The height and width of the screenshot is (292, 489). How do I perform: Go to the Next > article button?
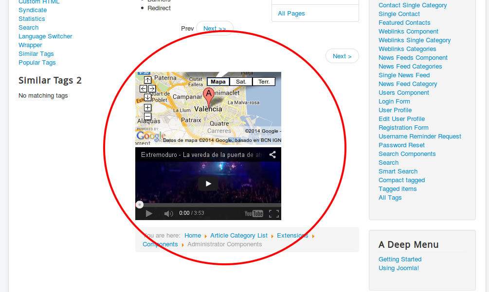(342, 56)
